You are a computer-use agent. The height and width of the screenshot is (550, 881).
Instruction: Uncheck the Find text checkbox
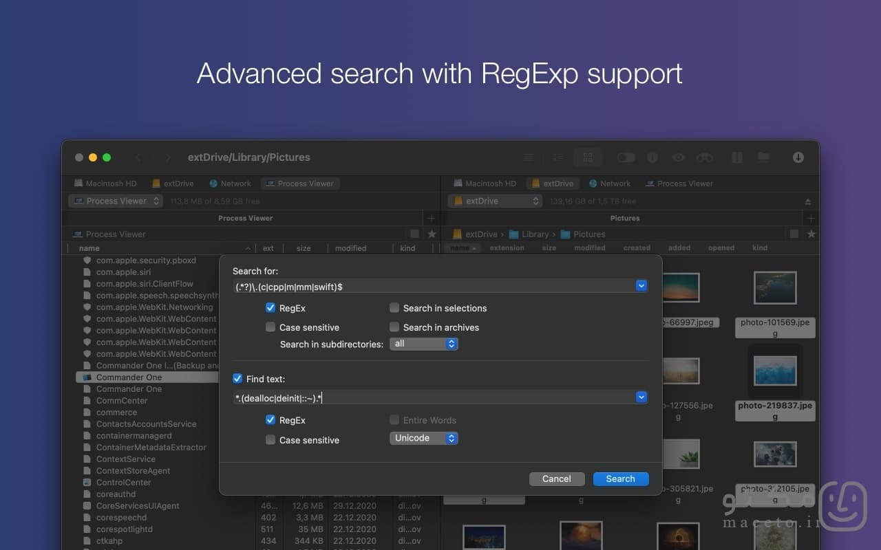click(x=237, y=379)
